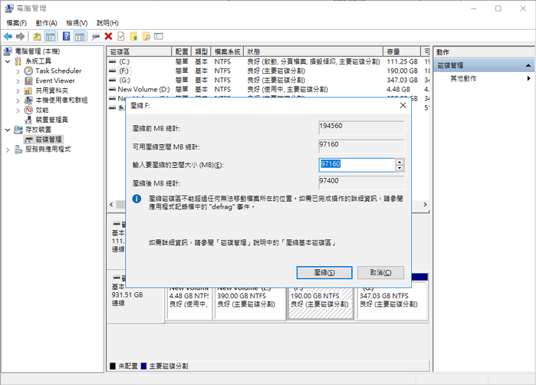The width and height of the screenshot is (536, 385).
Task: Open the 檢視(V) menu
Action: pos(77,23)
